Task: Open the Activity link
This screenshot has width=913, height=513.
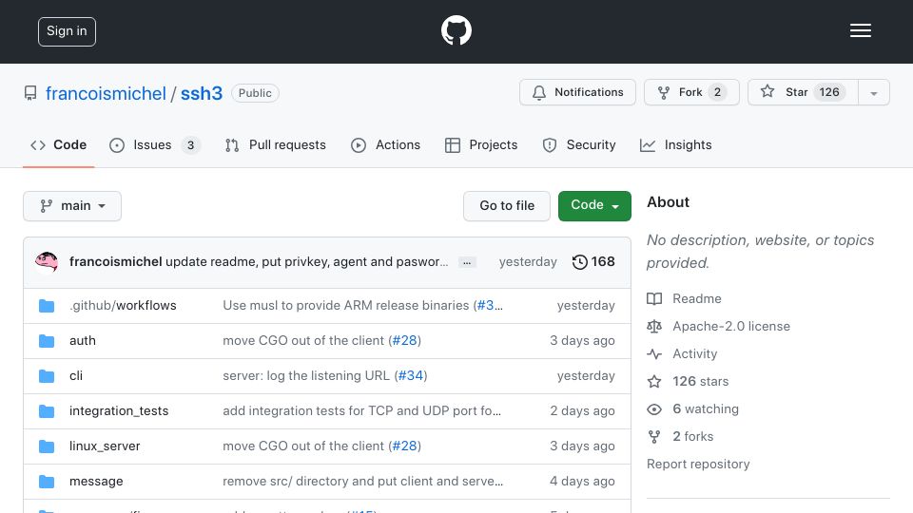Action: tap(682, 353)
